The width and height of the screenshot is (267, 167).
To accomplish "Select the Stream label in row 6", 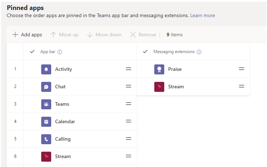I will (63, 156).
